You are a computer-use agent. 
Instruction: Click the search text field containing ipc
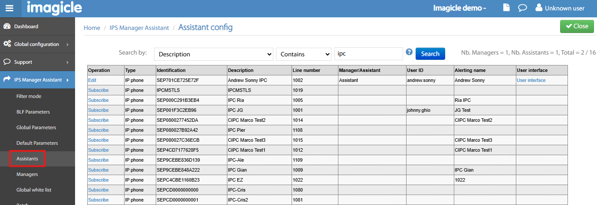pos(368,54)
